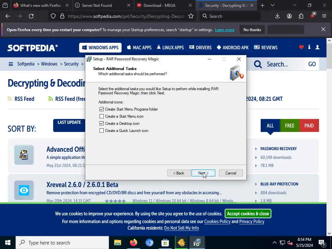The height and width of the screenshot is (249, 332).
Task: Click Next in the setup wizard
Action: (x=203, y=173)
